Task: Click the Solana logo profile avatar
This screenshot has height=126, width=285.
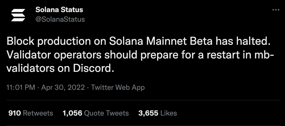Action: [x=18, y=15]
